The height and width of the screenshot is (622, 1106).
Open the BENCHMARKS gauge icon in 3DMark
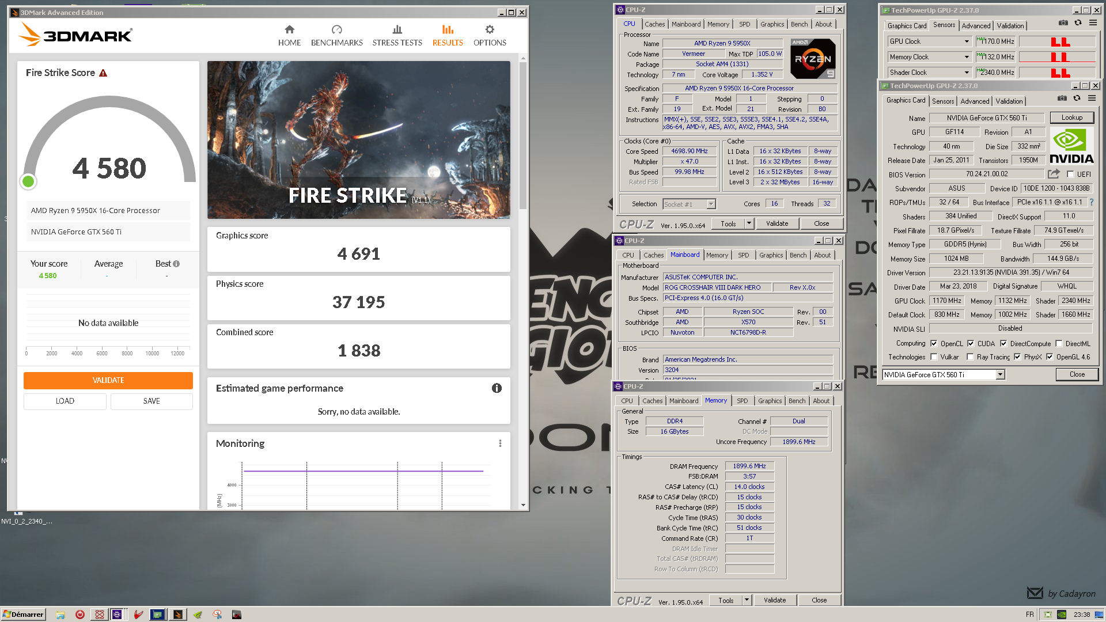tap(337, 29)
